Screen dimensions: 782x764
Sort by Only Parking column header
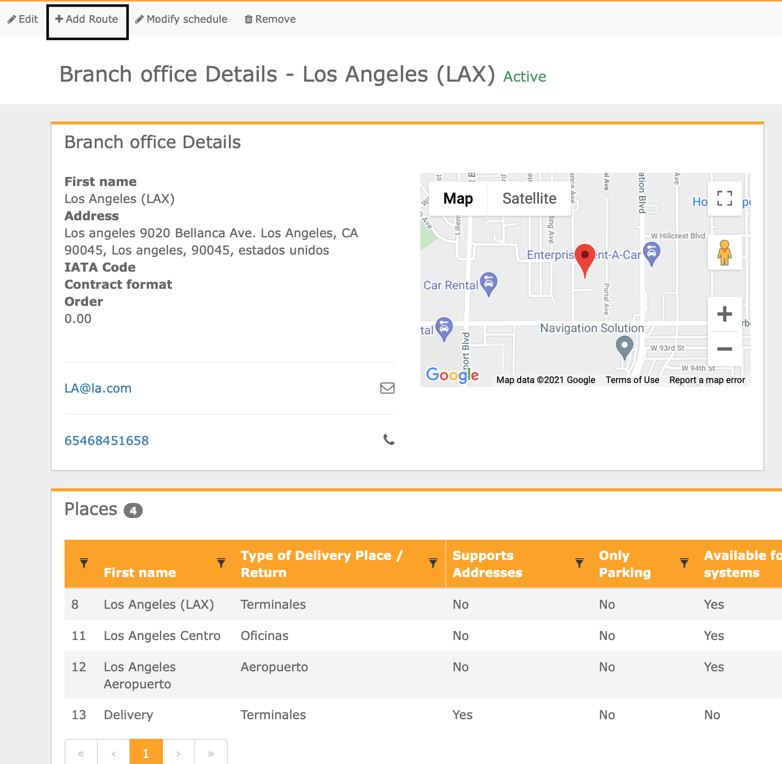tap(625, 564)
